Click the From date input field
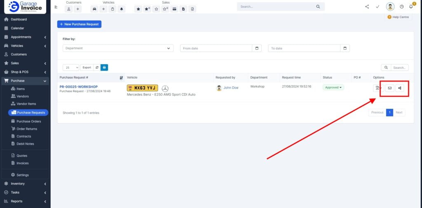The width and height of the screenshot is (422, 208). [x=216, y=48]
